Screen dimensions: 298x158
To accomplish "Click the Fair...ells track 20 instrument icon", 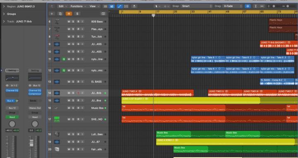I will point(57,149).
